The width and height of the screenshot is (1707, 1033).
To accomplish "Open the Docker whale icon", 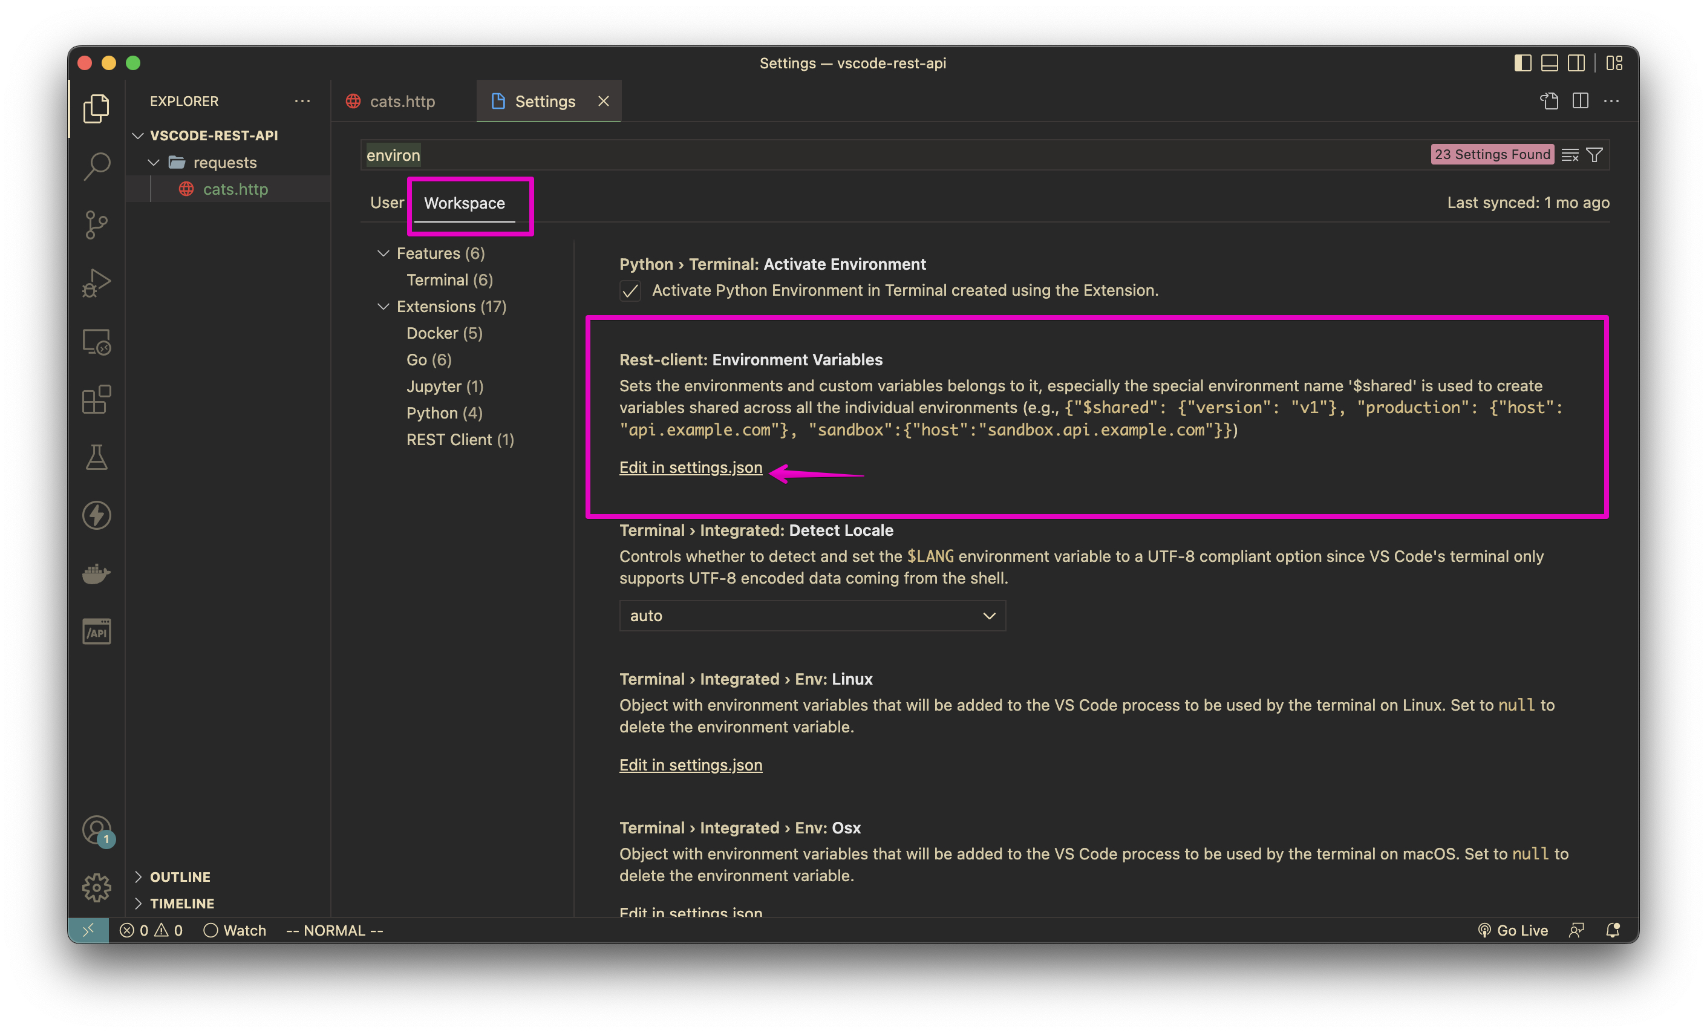I will point(96,574).
